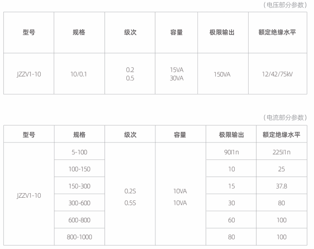Click the 100-150 specification cell
The width and height of the screenshot is (314, 249).
click(x=79, y=169)
